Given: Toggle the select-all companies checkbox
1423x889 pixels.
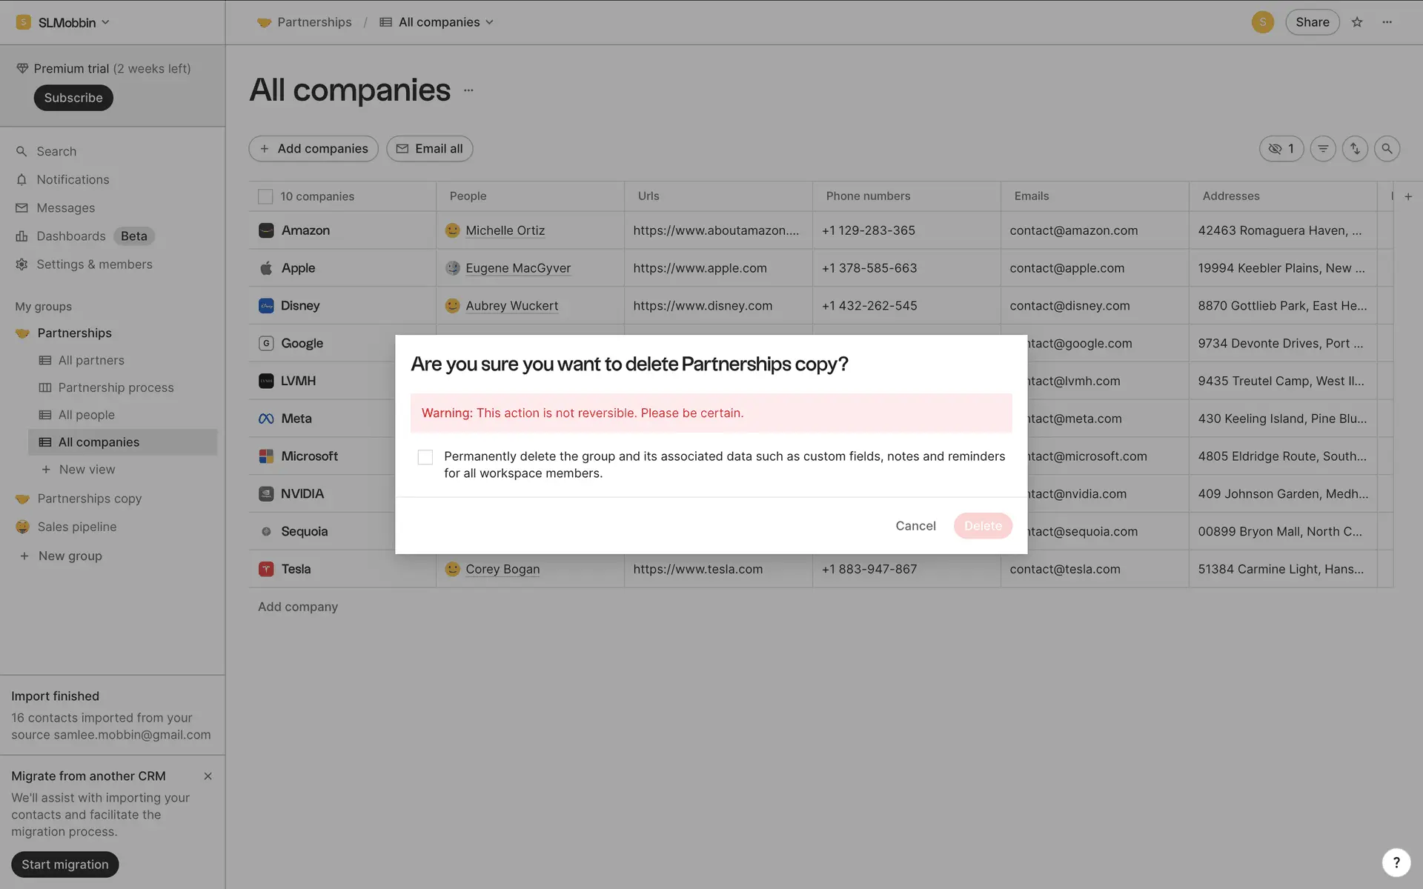Looking at the screenshot, I should (265, 196).
